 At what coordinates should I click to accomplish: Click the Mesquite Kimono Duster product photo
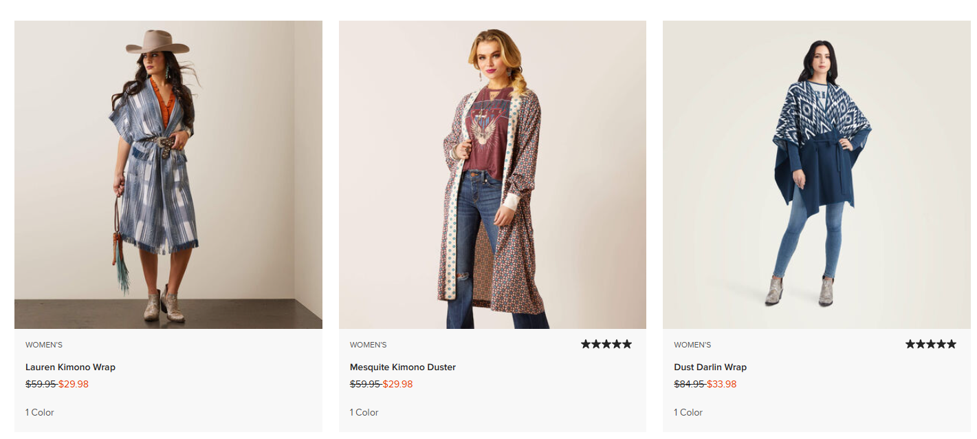tap(492, 174)
